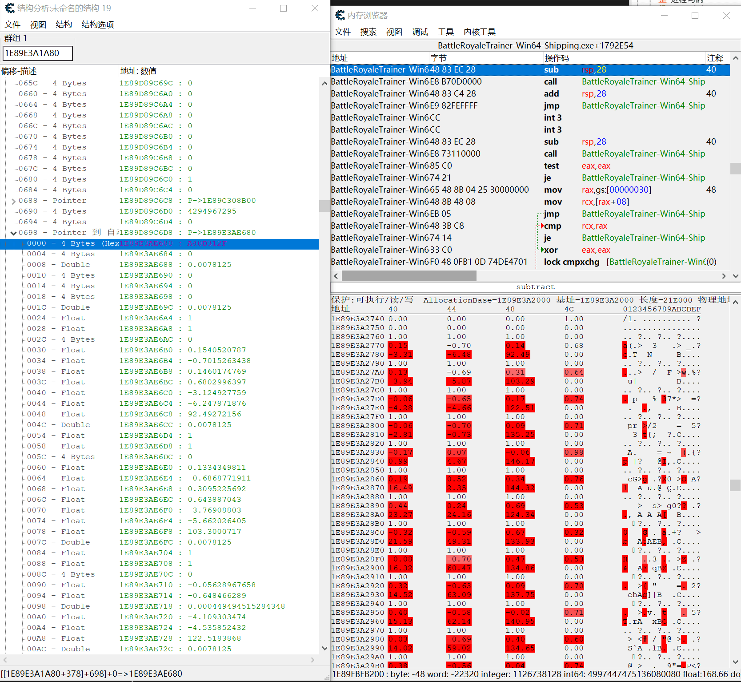Click hex address 1E89E3A2740
Image resolution: width=741 pixels, height=682 pixels.
pyautogui.click(x=358, y=319)
